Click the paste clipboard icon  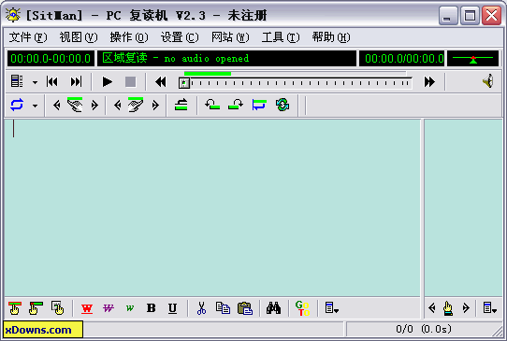(245, 308)
